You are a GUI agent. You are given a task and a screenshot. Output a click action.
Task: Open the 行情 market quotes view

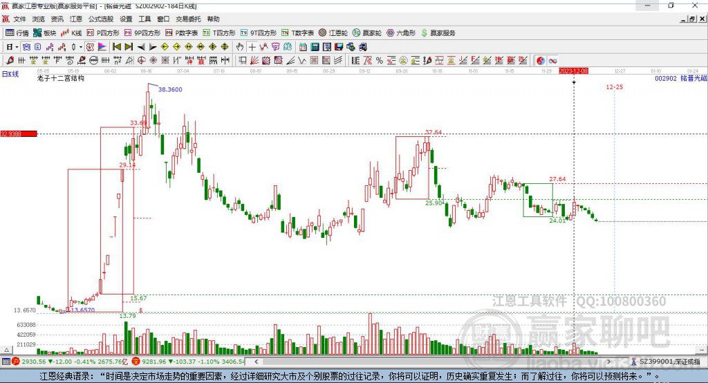click(x=17, y=33)
